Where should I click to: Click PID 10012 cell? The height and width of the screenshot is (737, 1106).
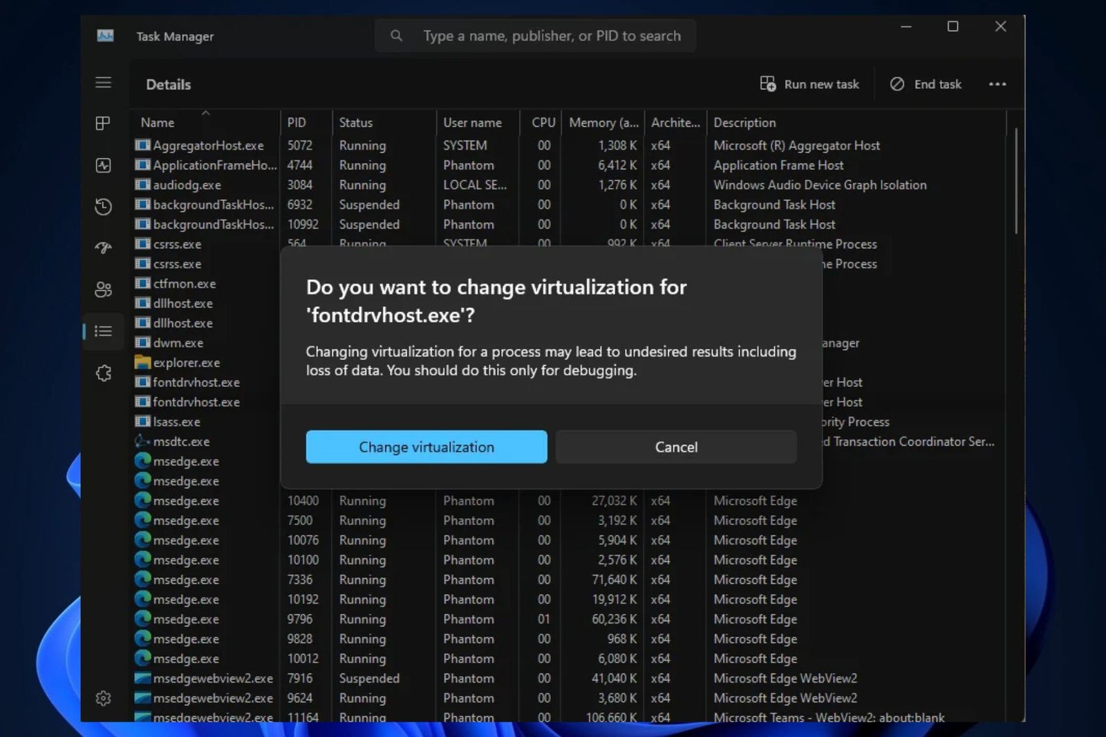pyautogui.click(x=303, y=658)
